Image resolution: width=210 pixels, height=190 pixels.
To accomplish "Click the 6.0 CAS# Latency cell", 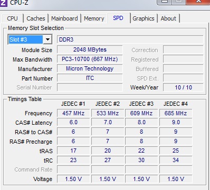I will [x=73, y=122].
